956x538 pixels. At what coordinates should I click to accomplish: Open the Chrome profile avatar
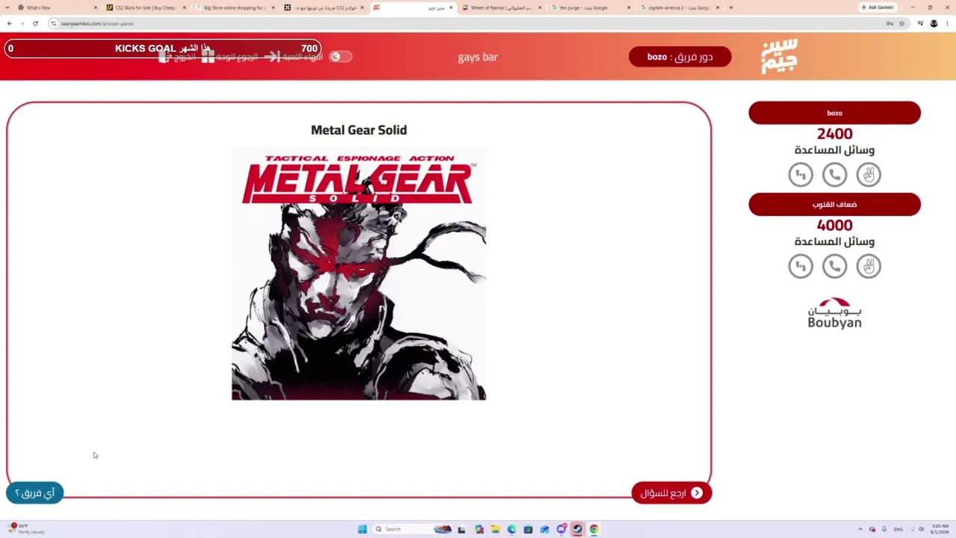pos(934,23)
